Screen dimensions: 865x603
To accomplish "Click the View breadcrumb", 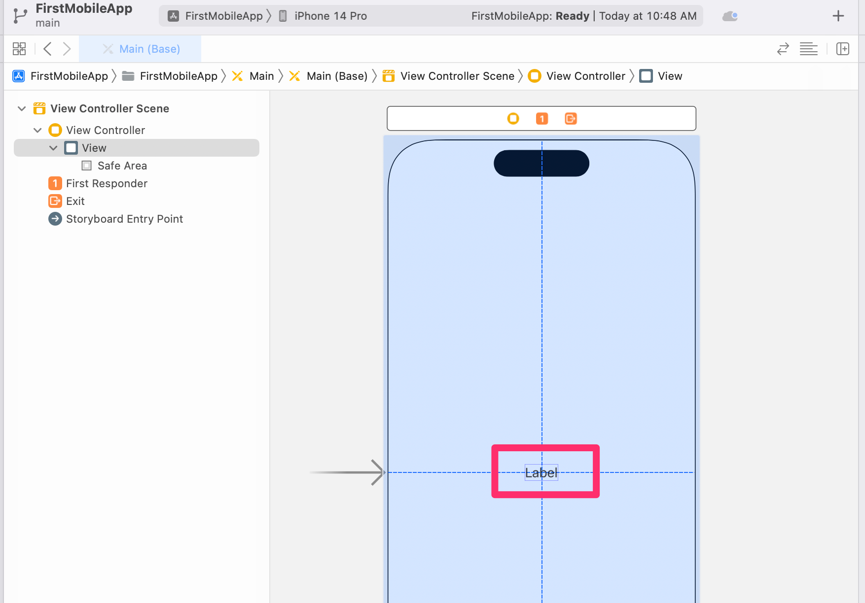I will [661, 76].
